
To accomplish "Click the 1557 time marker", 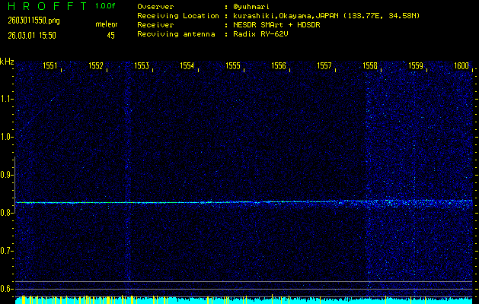I will click(324, 66).
